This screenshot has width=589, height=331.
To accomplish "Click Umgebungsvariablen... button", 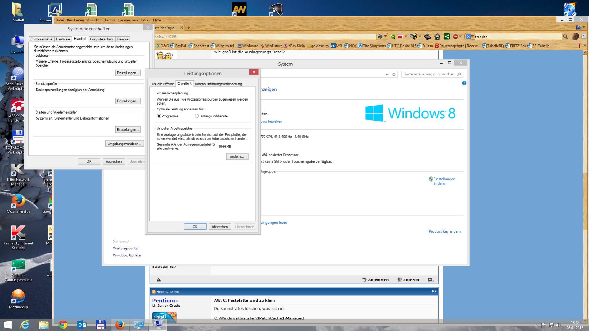I will coord(124,144).
